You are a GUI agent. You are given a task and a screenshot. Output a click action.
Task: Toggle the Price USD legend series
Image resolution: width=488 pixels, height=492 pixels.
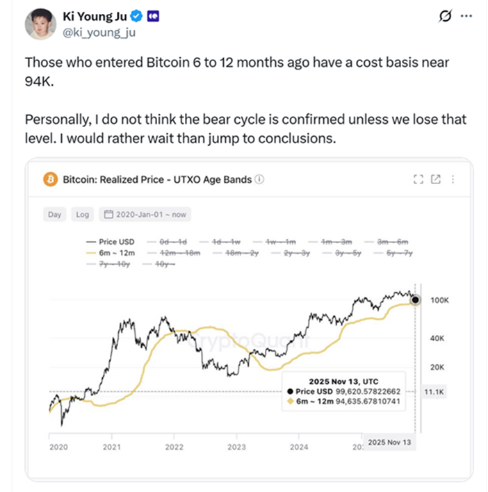111,241
